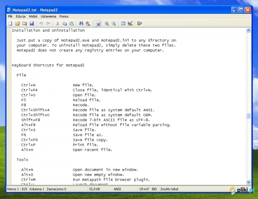Click the ANSI encoding in the status bar

tap(117, 189)
